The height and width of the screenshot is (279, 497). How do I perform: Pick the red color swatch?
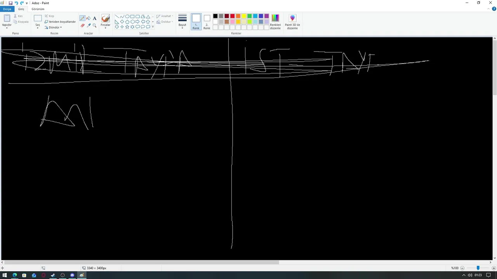[232, 16]
